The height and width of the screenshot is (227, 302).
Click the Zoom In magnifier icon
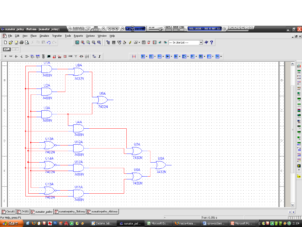coord(83,43)
